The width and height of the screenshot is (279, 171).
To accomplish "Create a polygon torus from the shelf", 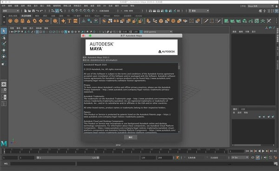I will [34, 21].
